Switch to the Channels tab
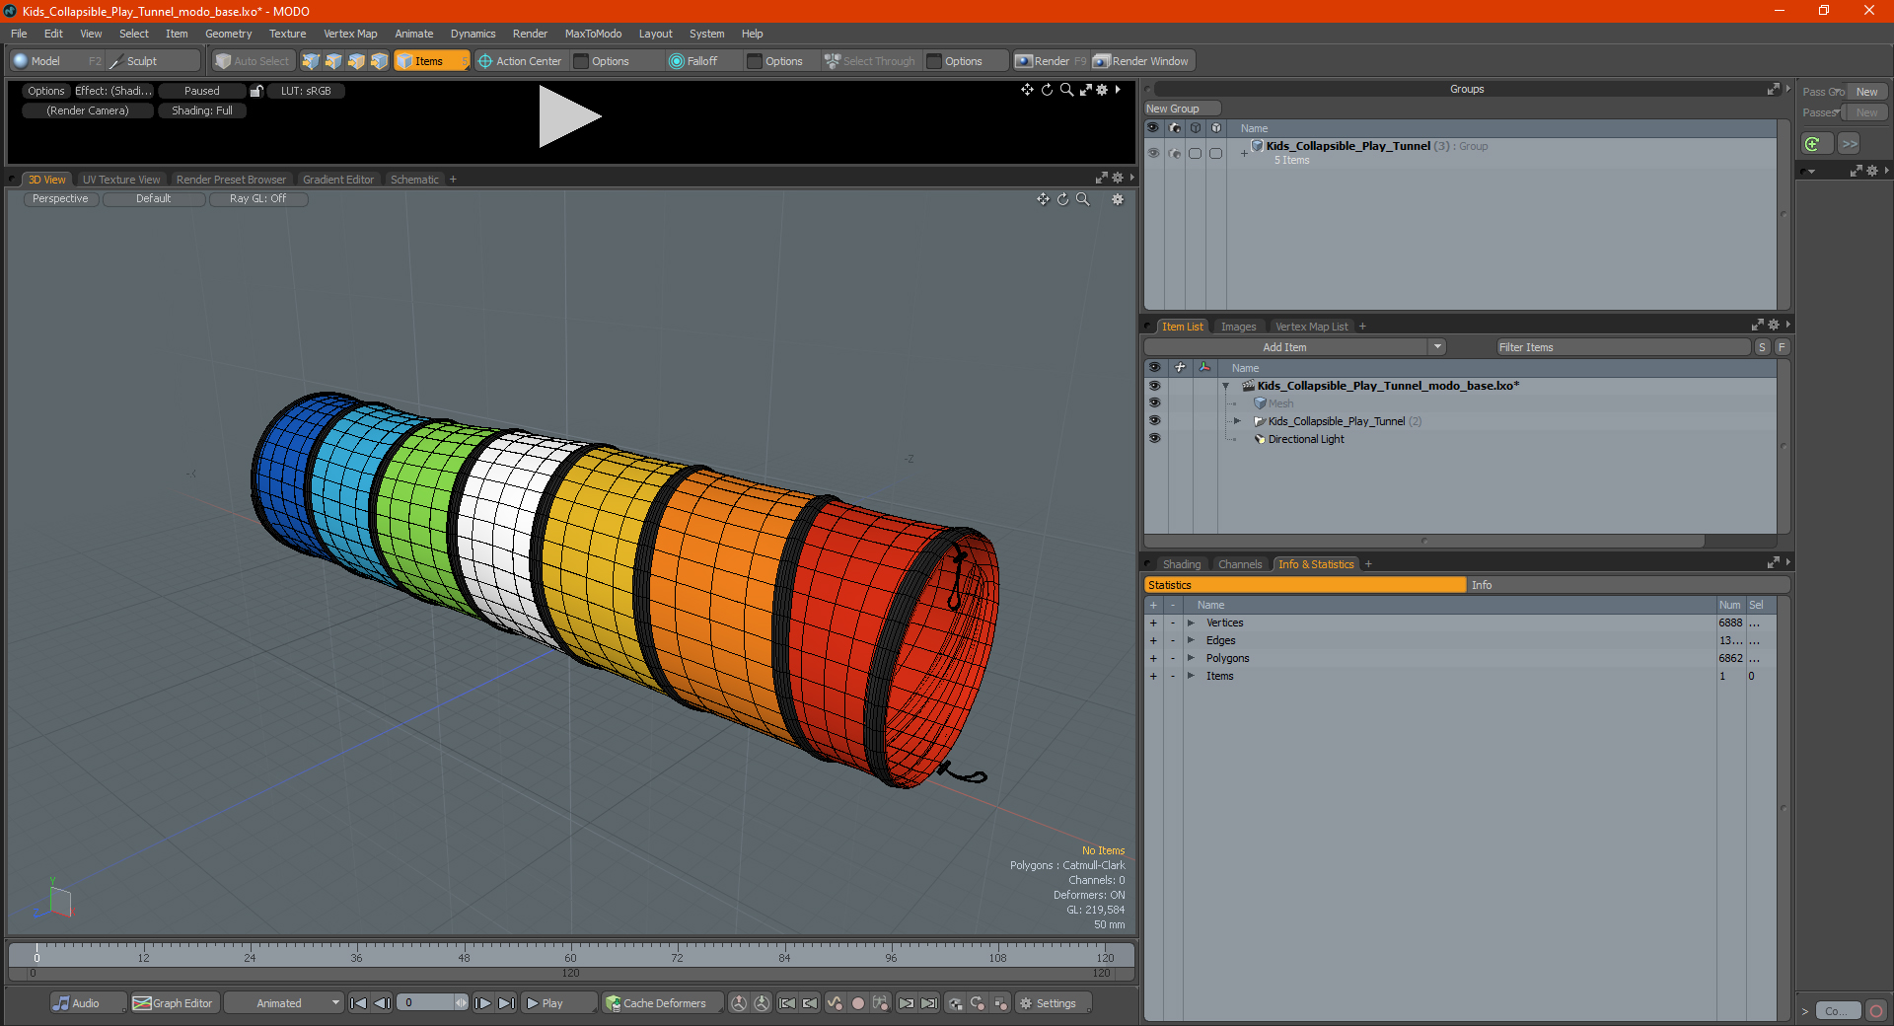 pyautogui.click(x=1240, y=564)
